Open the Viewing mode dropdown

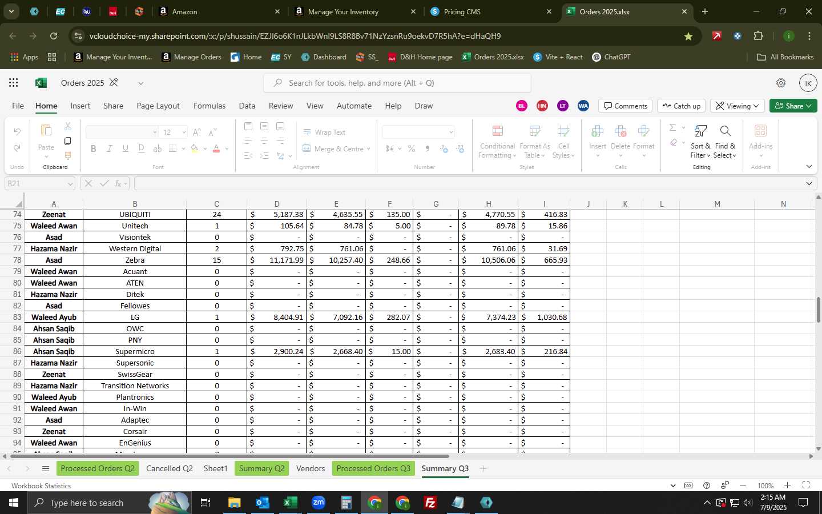738,106
